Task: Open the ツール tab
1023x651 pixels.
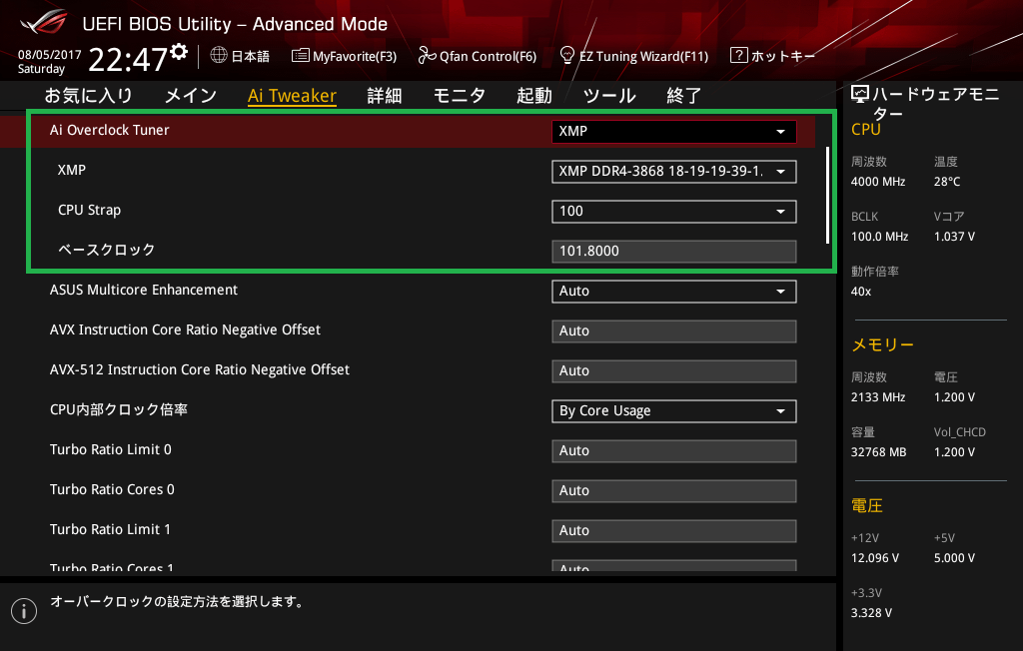Action: (609, 96)
